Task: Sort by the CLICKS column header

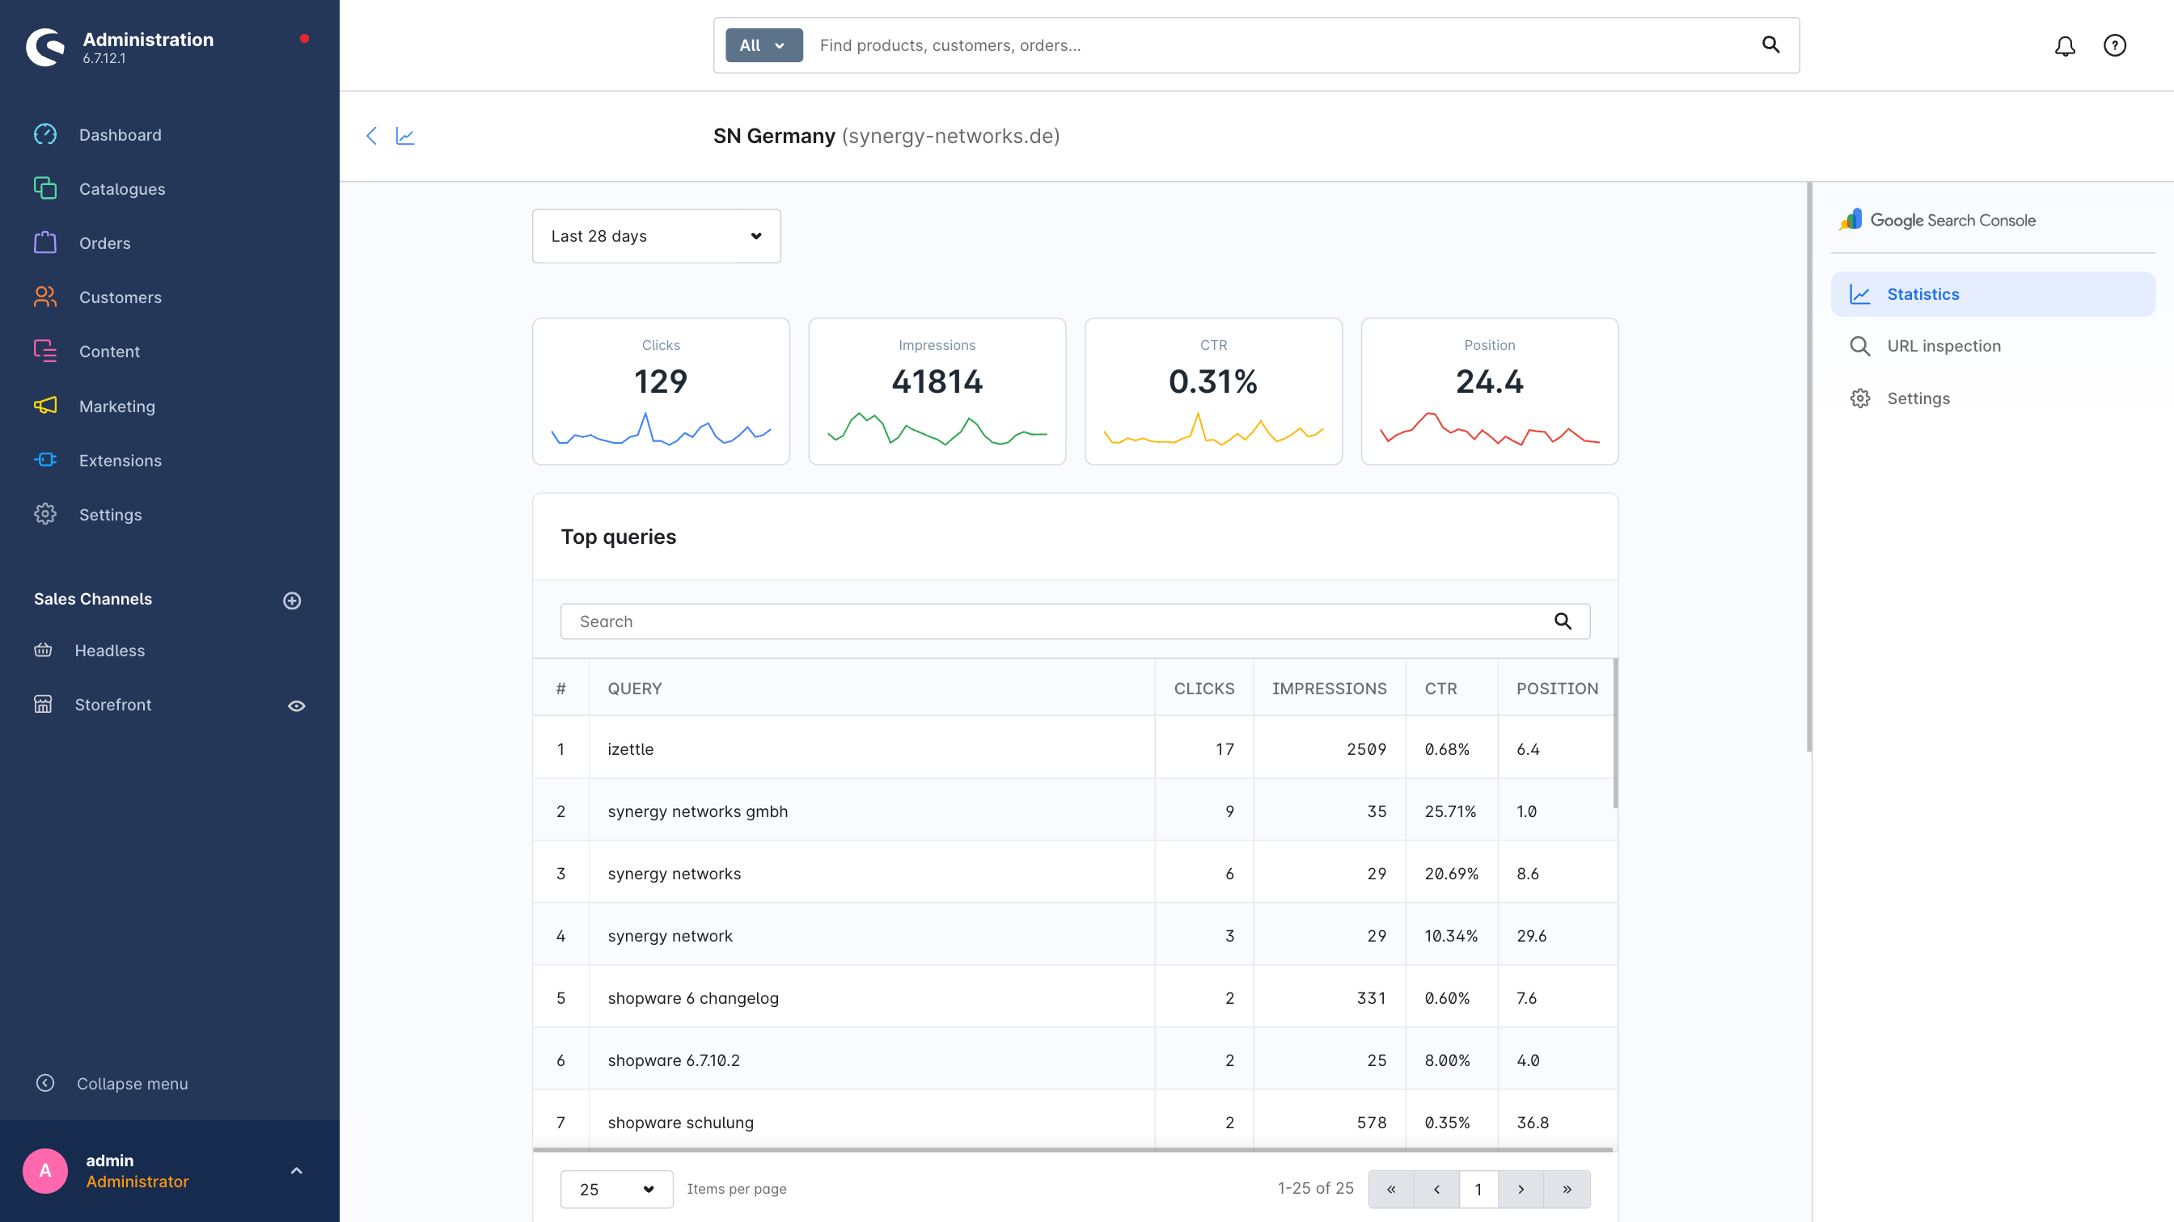Action: point(1204,688)
